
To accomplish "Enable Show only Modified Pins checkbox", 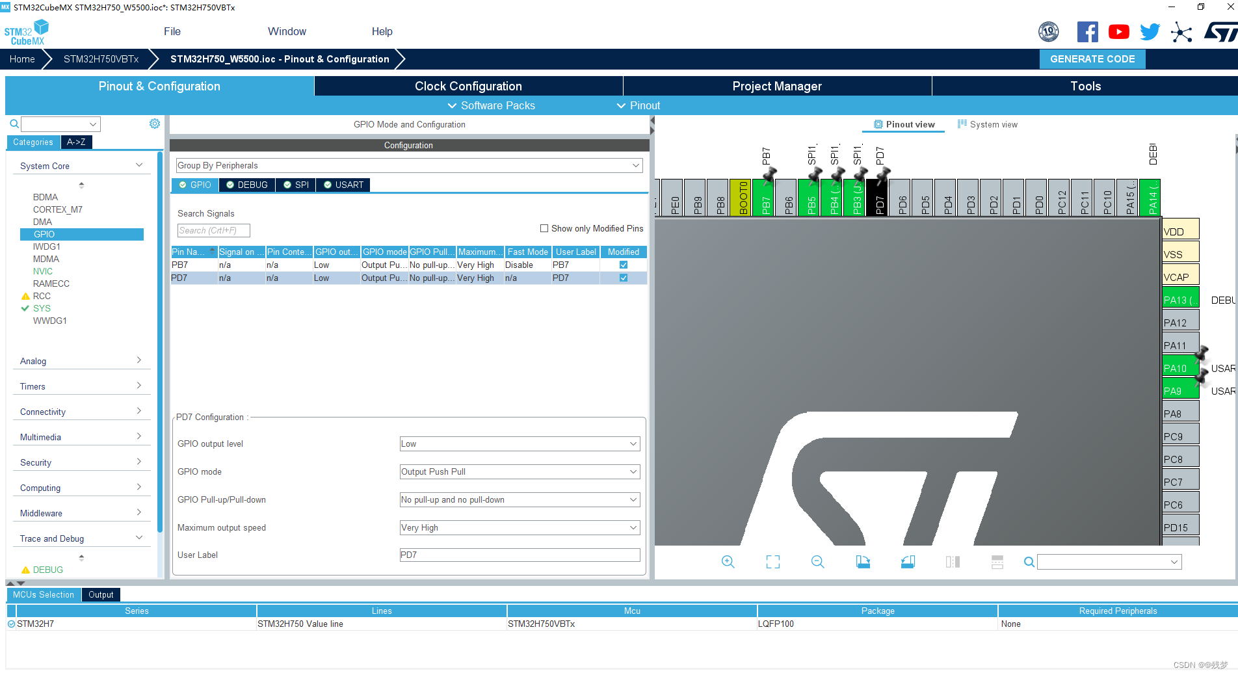I will pyautogui.click(x=544, y=228).
